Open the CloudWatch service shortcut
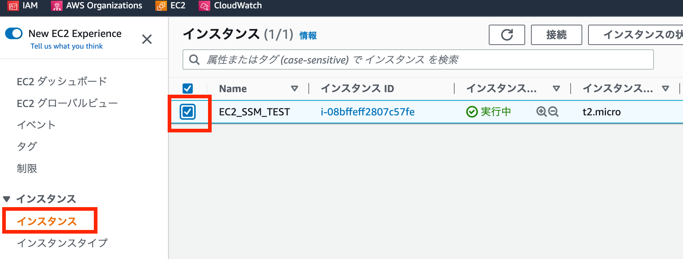683x259 pixels. (x=230, y=5)
